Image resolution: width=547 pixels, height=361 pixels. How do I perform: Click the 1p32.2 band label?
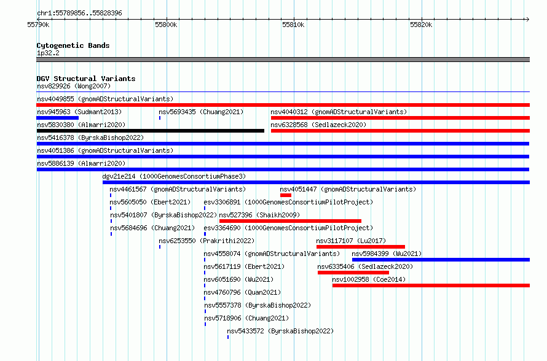click(x=48, y=53)
